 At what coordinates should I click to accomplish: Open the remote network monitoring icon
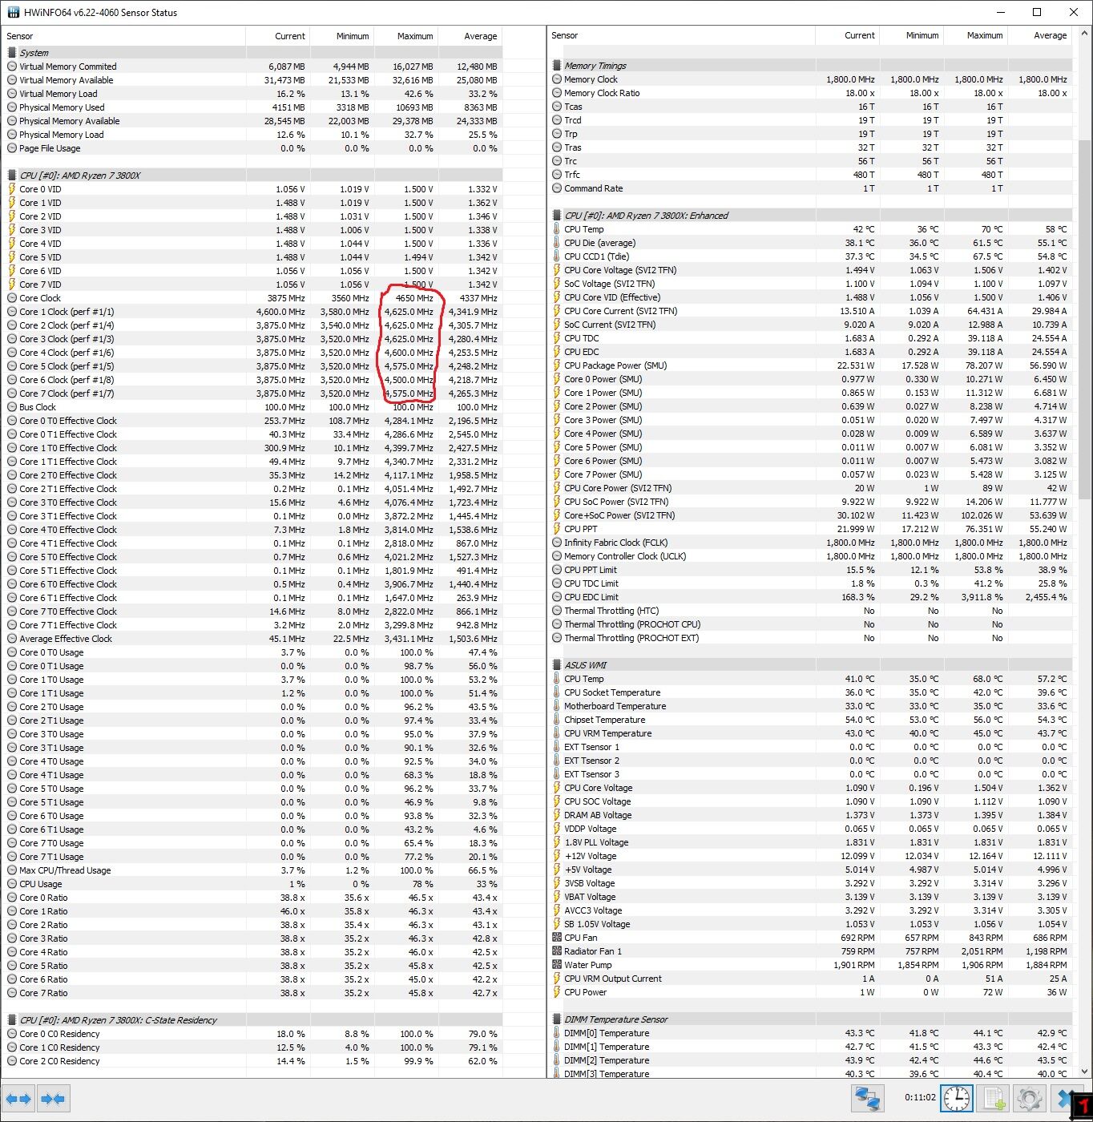[866, 1098]
